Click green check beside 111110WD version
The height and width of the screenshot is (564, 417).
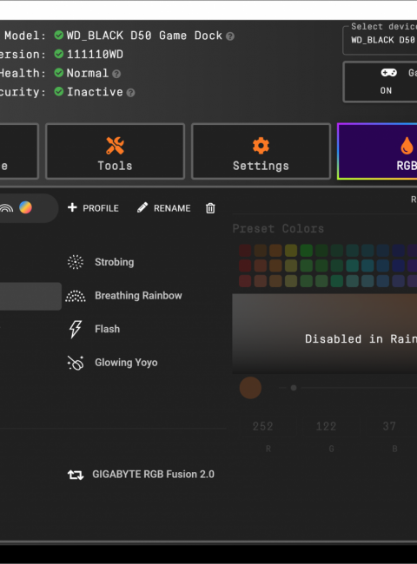pos(59,54)
